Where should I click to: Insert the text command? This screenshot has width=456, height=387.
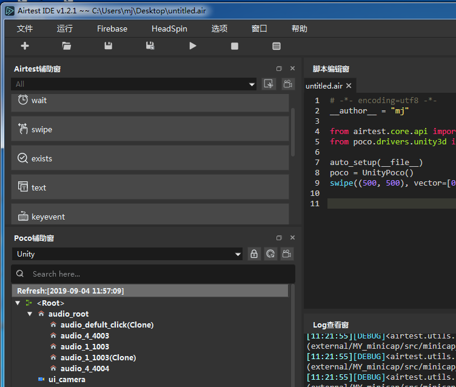[150, 187]
